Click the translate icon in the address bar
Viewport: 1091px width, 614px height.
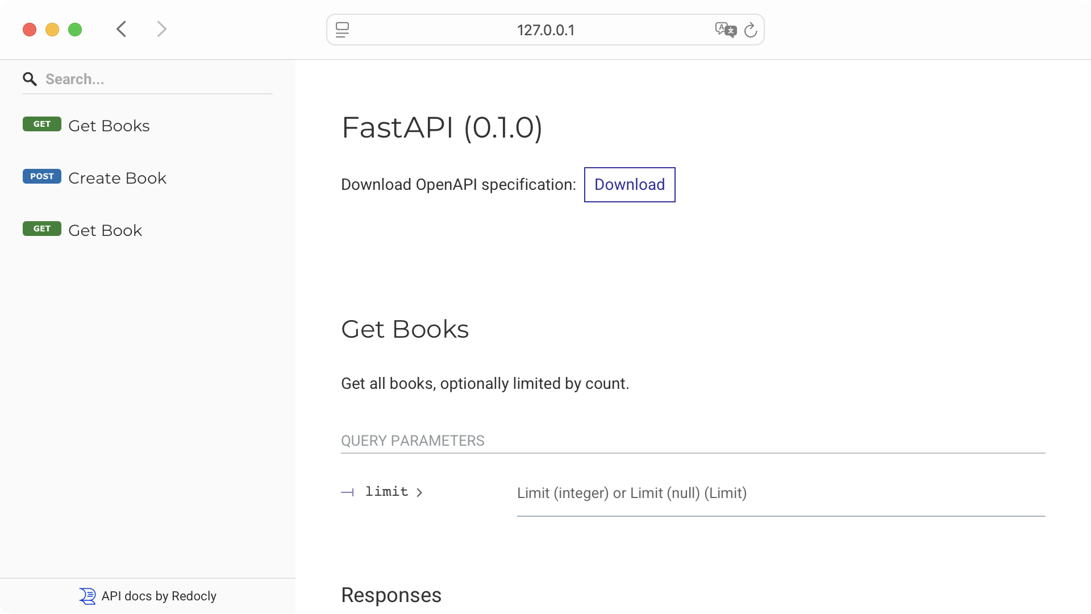[726, 30]
